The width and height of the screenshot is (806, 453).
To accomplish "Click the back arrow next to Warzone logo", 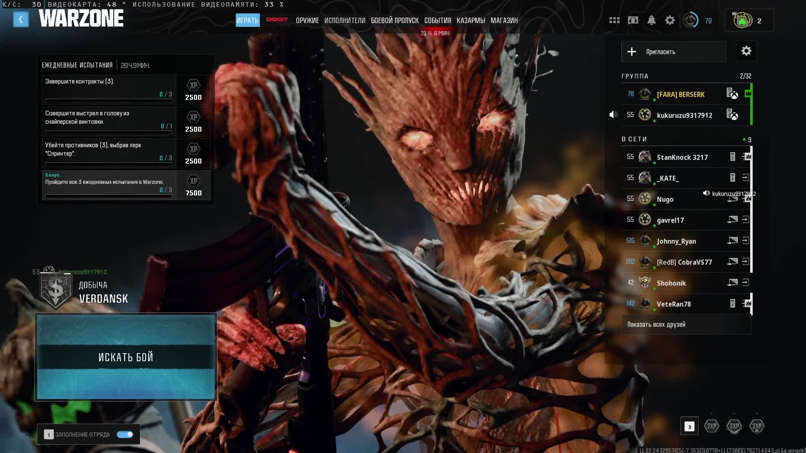I will pos(21,19).
